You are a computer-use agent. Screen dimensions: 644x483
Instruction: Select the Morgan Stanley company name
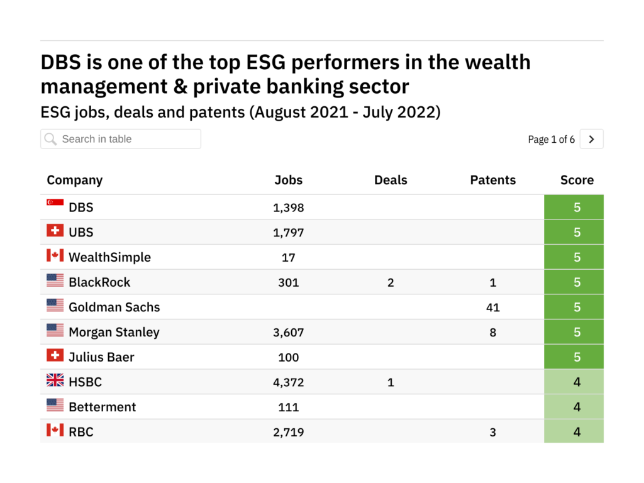(x=114, y=332)
